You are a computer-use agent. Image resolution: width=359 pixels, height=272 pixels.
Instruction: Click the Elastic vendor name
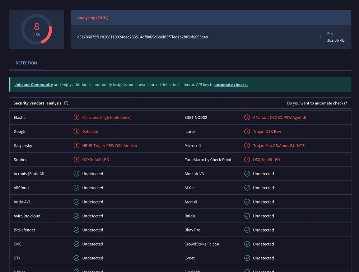tap(19, 118)
